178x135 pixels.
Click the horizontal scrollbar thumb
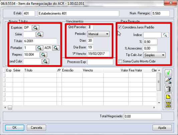10,107
